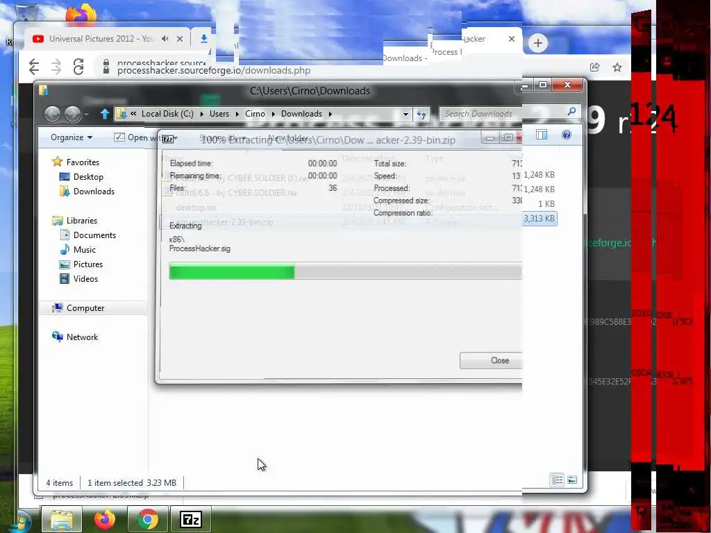Select Libraries in the navigation pane
The width and height of the screenshot is (711, 533).
click(82, 220)
